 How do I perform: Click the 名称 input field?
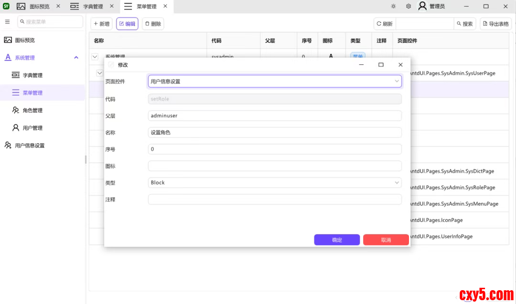click(275, 133)
